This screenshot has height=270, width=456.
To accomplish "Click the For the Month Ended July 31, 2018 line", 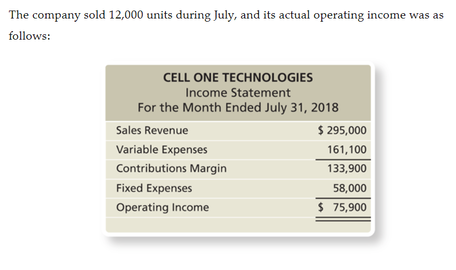I will 238,108.
